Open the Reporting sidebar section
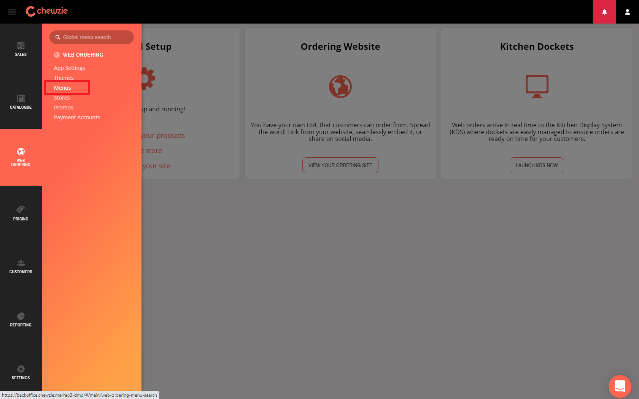 tap(21, 320)
